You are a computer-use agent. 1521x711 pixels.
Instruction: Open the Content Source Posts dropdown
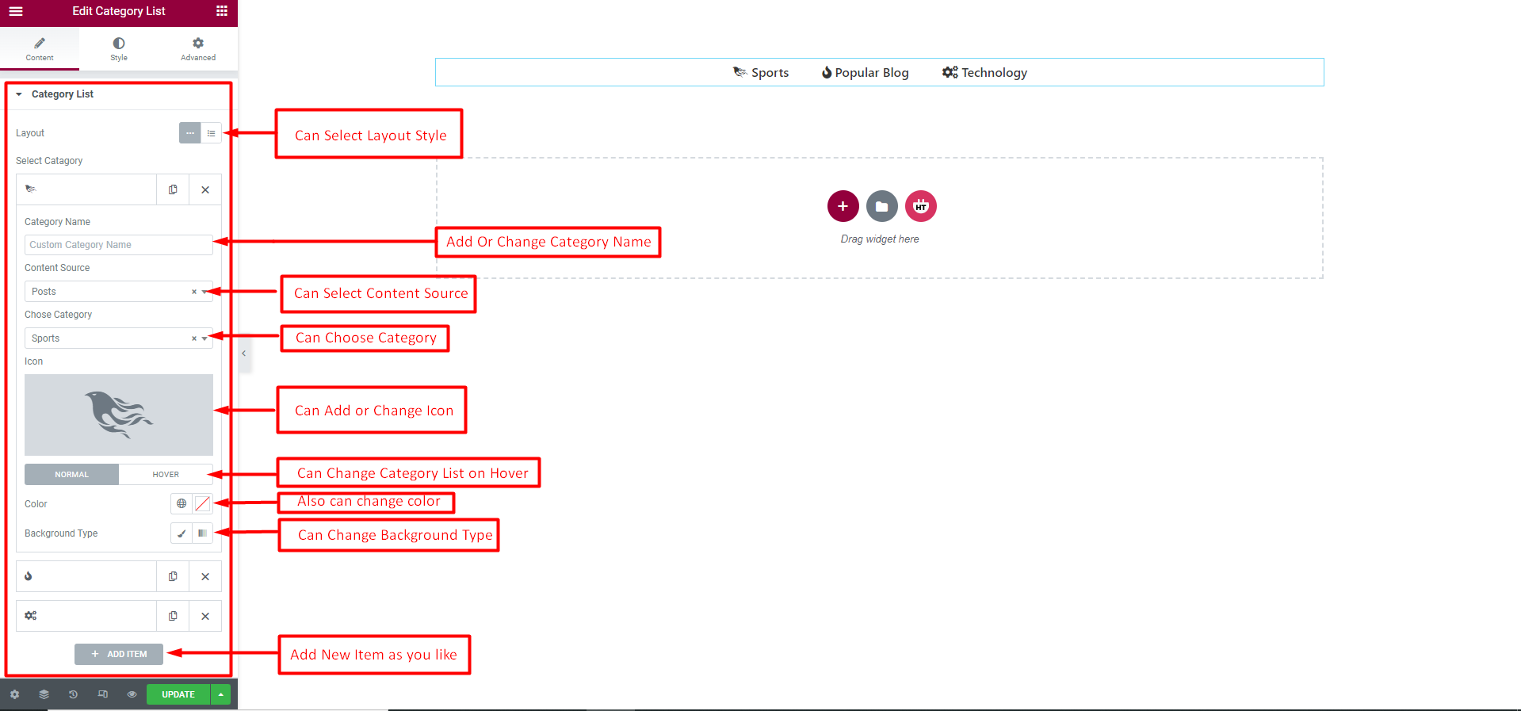point(119,292)
